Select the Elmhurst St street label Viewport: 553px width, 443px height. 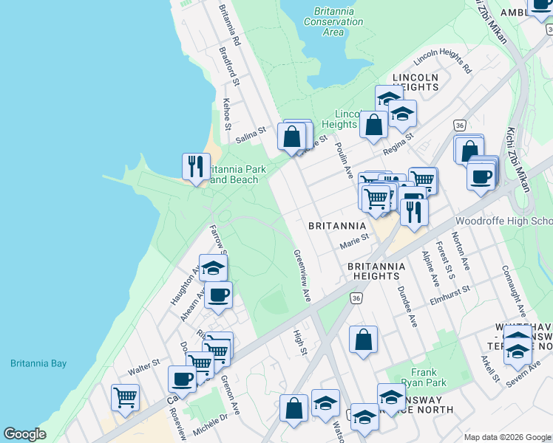tap(450, 295)
